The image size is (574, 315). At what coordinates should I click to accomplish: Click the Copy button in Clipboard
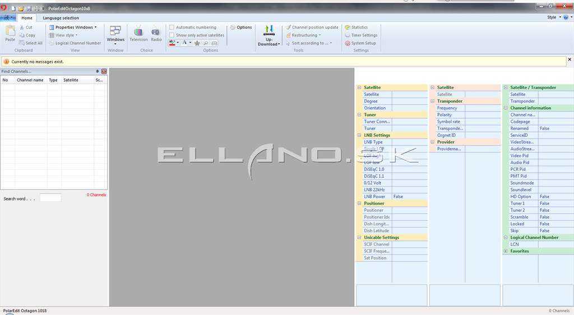pos(27,35)
